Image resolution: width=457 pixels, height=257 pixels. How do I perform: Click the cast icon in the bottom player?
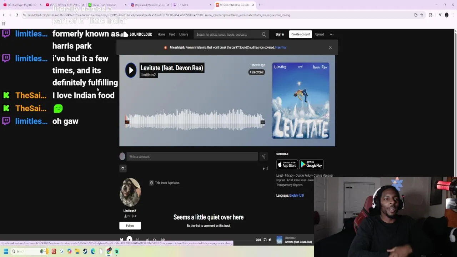pyautogui.click(x=265, y=240)
